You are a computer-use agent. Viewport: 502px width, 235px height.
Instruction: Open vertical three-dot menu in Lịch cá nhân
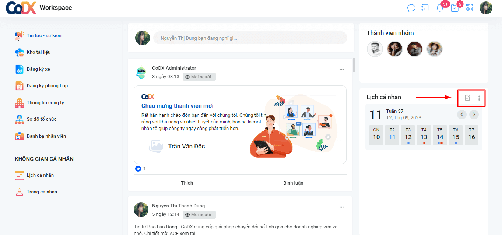[x=479, y=98]
